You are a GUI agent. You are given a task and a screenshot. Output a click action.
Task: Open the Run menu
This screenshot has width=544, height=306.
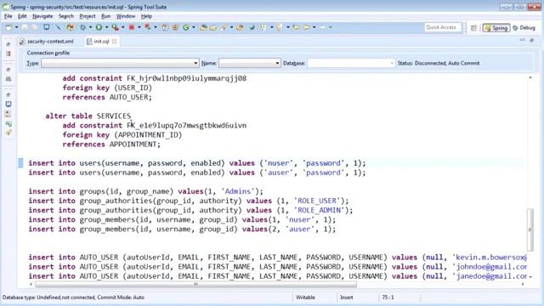point(105,16)
